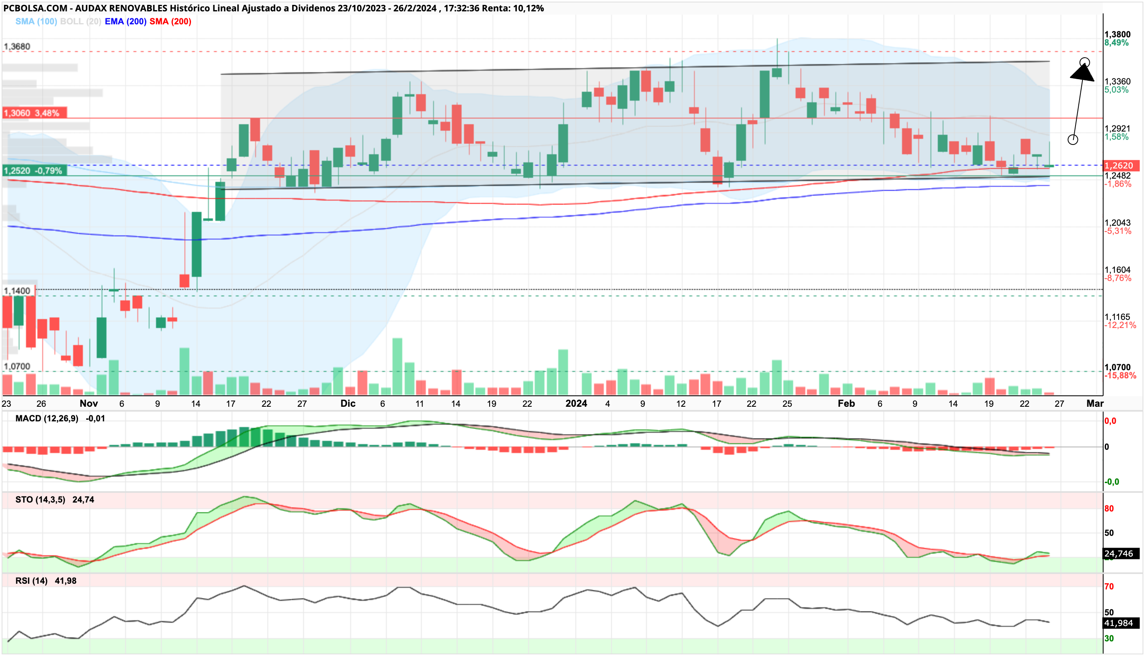Click the RSI (14) indicator label
The image size is (1145, 656).
click(x=31, y=581)
